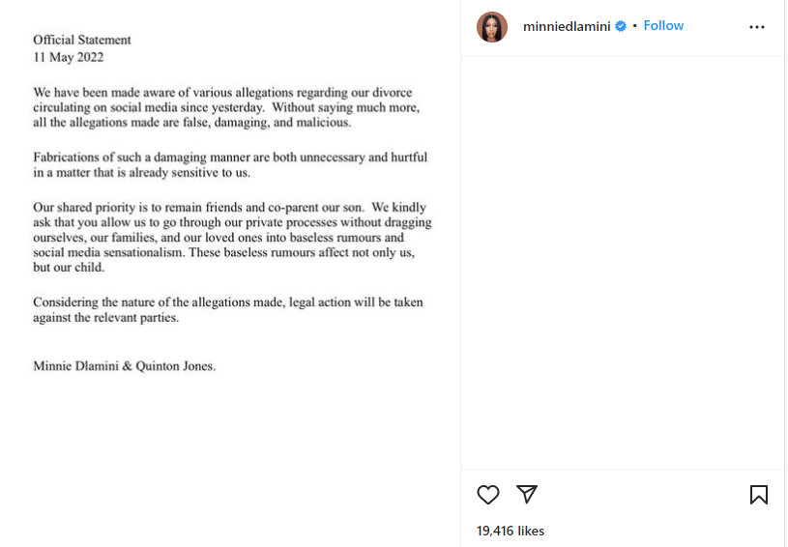Image resolution: width=788 pixels, height=547 pixels.
Task: Click the paragraph starting "We have been made aware"
Action: 226,107
